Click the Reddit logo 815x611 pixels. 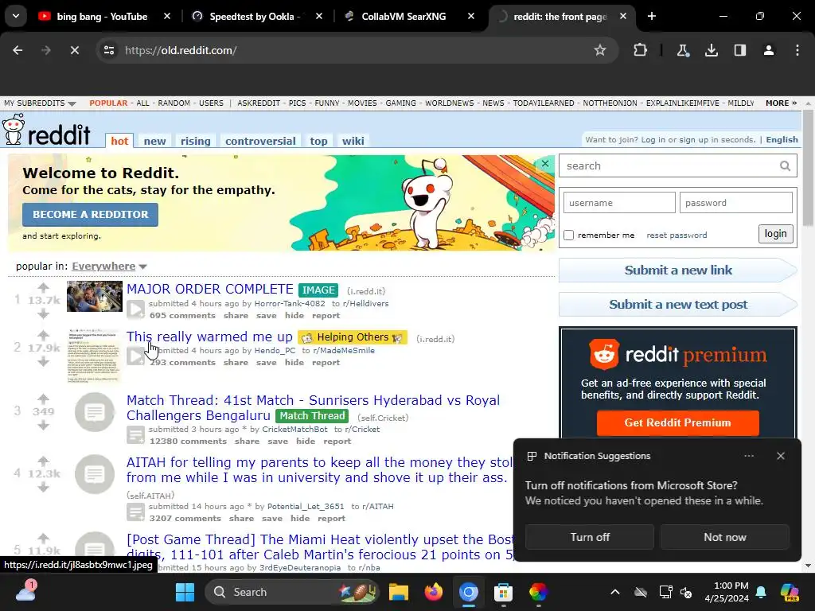tap(46, 131)
